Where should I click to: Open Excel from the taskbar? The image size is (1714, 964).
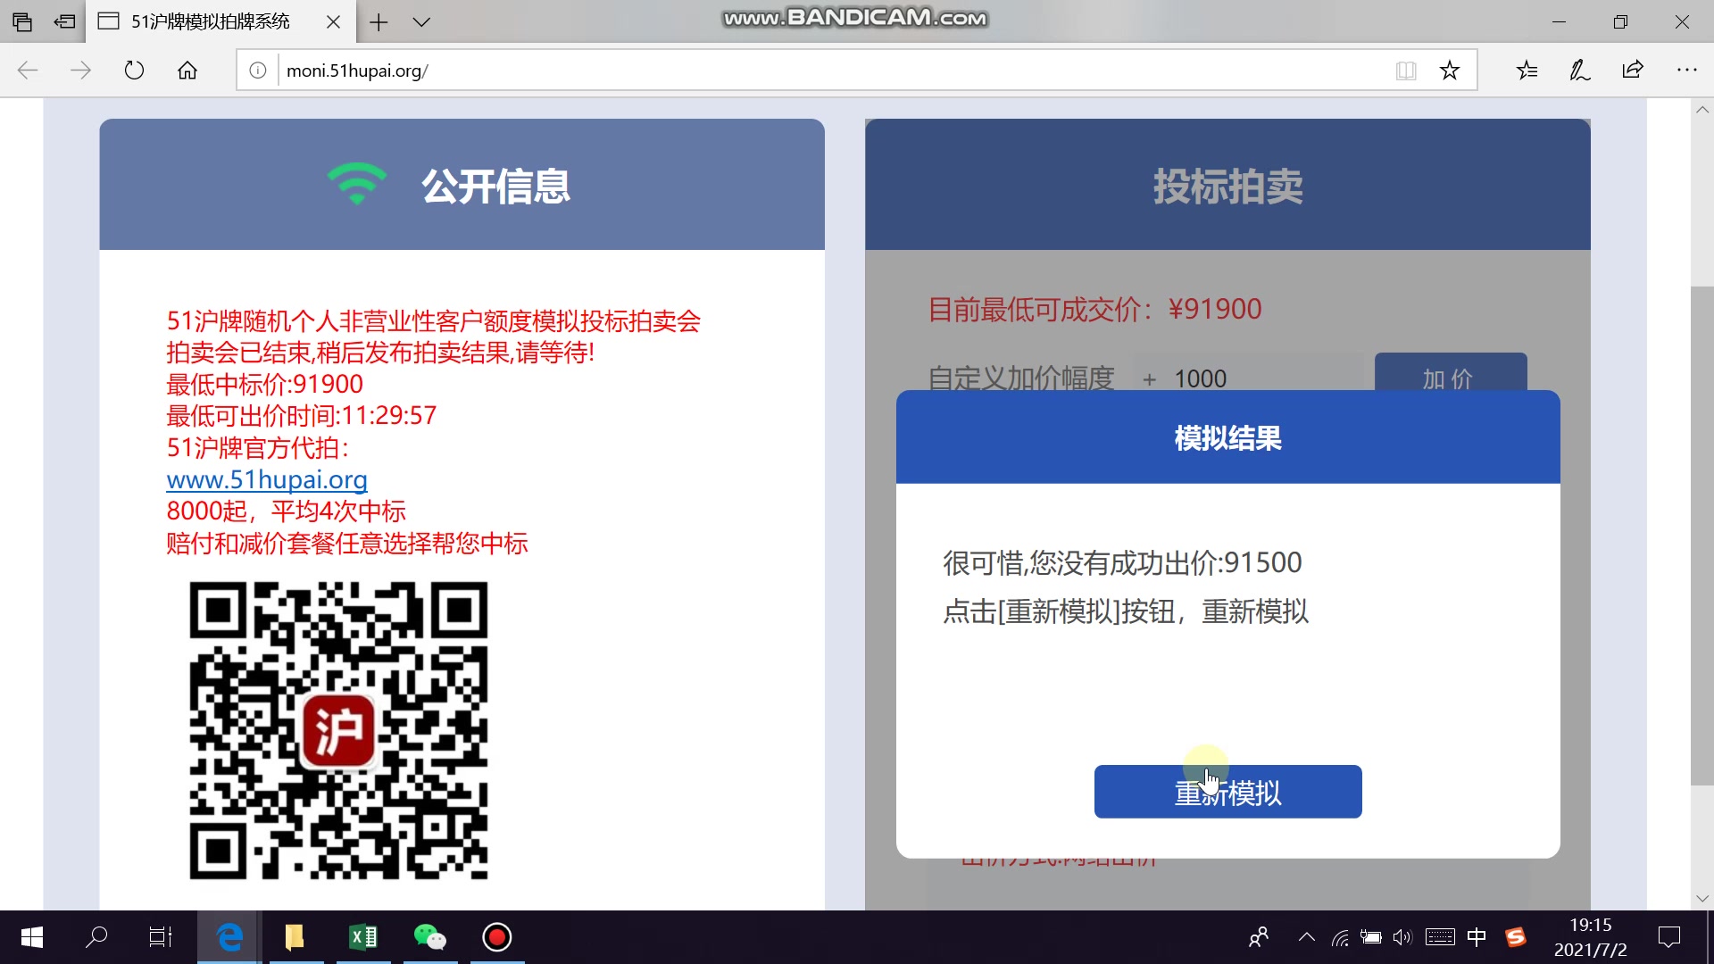tap(363, 937)
